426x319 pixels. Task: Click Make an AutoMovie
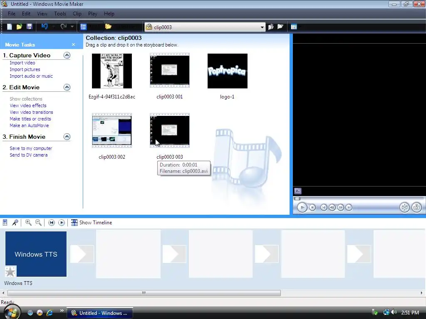[x=29, y=125]
